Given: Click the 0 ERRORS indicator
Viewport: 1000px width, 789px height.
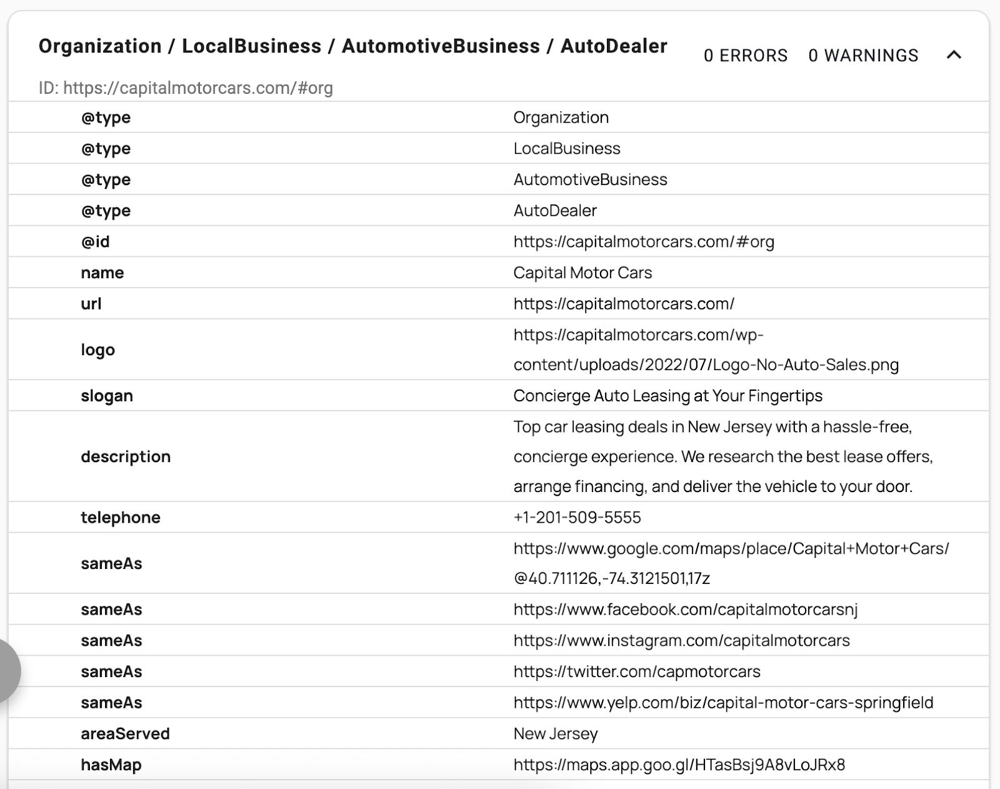Looking at the screenshot, I should (x=745, y=56).
